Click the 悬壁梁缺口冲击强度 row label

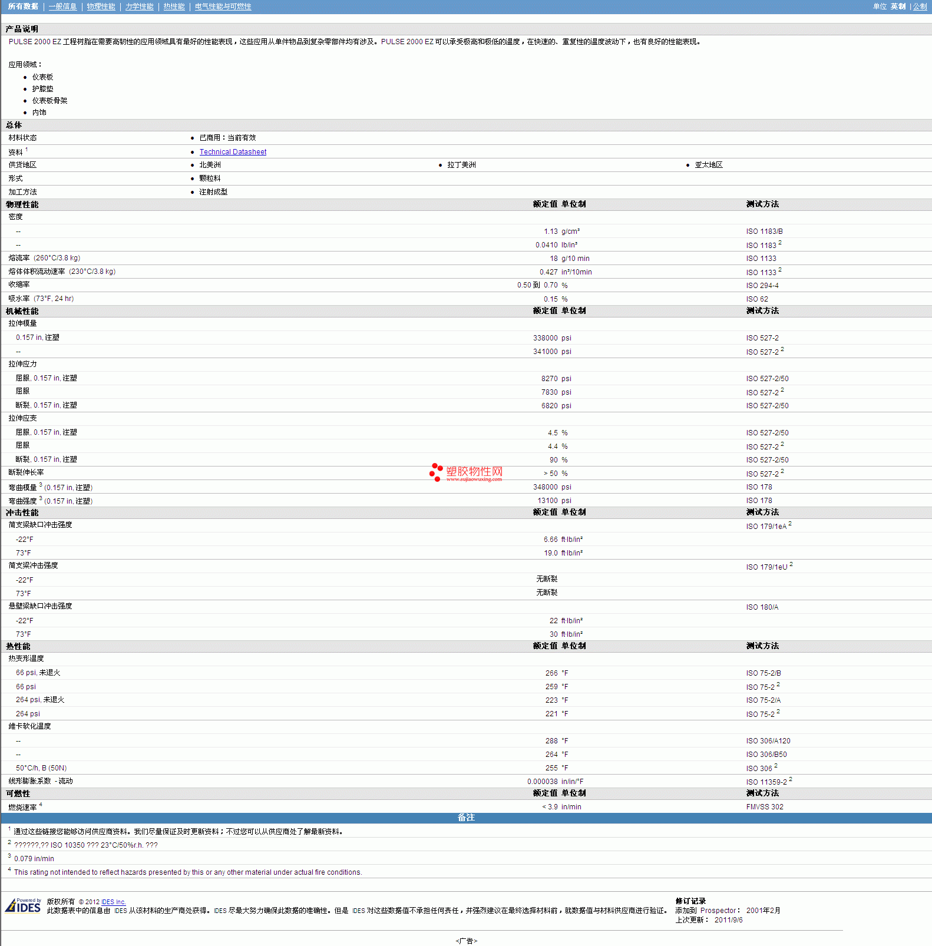click(40, 606)
